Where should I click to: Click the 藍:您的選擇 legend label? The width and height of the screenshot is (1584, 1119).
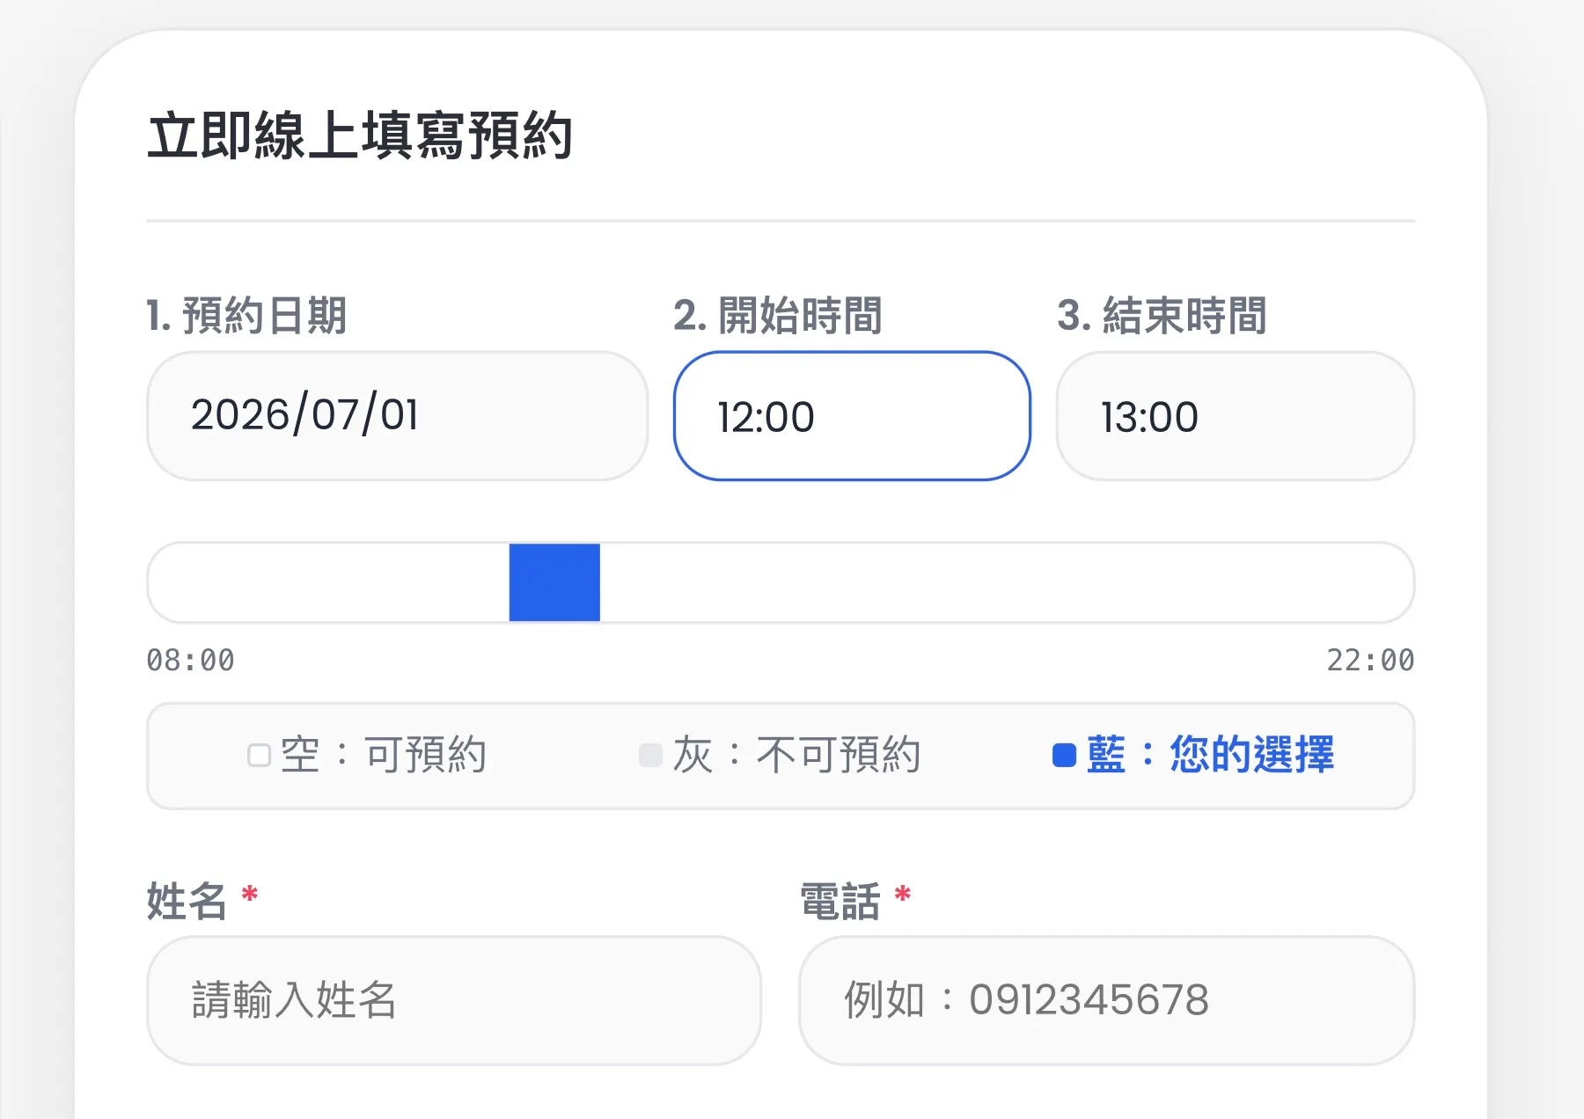[x=1210, y=755]
